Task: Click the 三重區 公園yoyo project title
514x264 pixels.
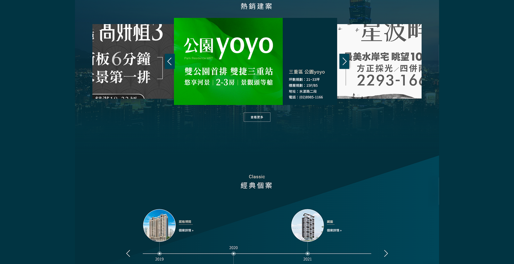Action: click(x=307, y=72)
